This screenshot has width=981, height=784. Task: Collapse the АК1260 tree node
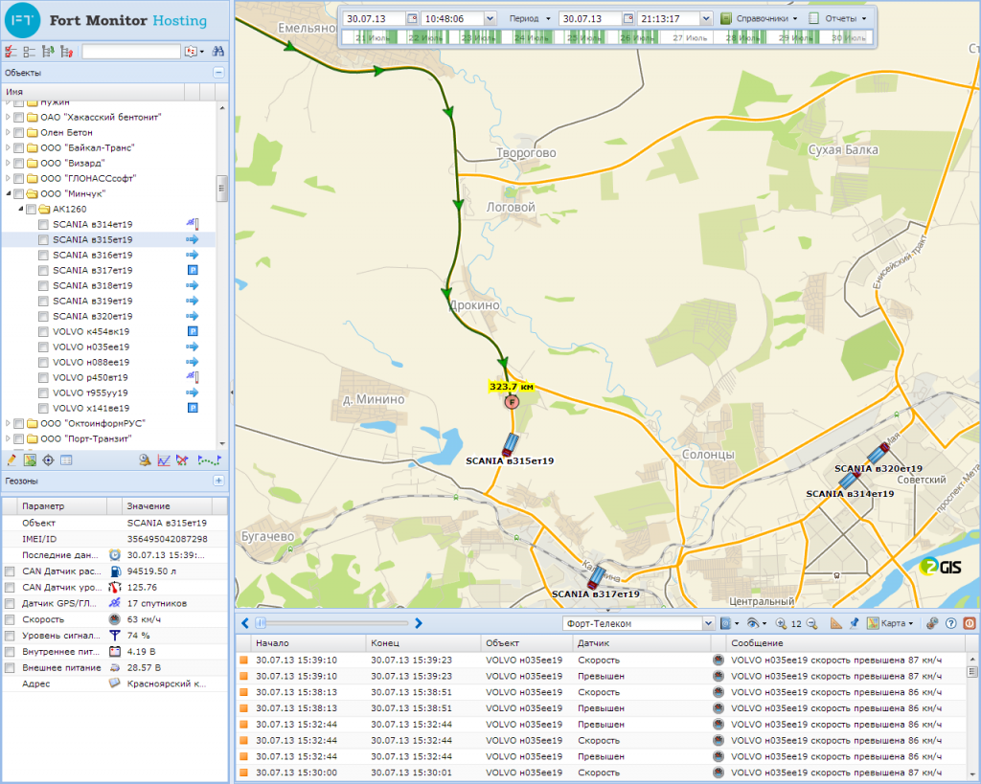21,210
